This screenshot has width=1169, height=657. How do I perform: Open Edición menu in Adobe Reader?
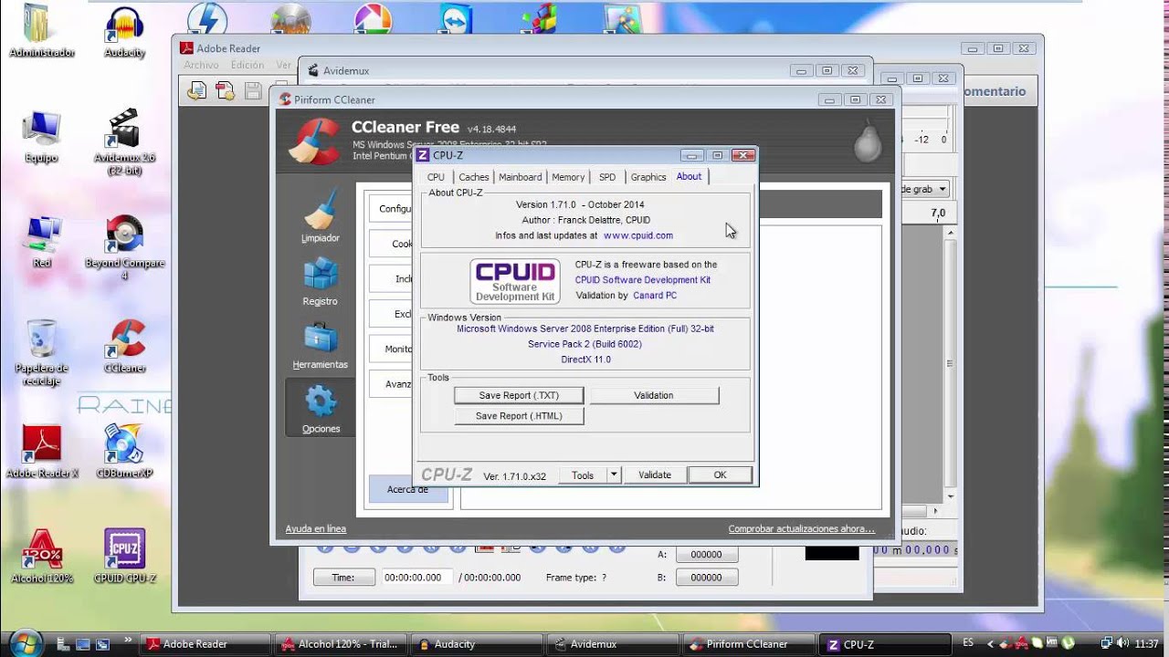(247, 65)
